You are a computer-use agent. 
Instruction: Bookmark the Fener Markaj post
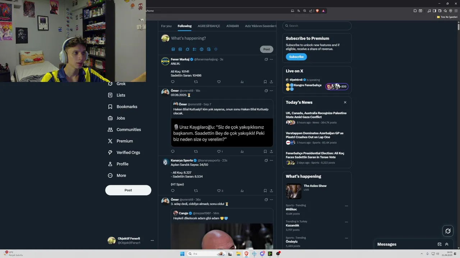[x=265, y=82]
